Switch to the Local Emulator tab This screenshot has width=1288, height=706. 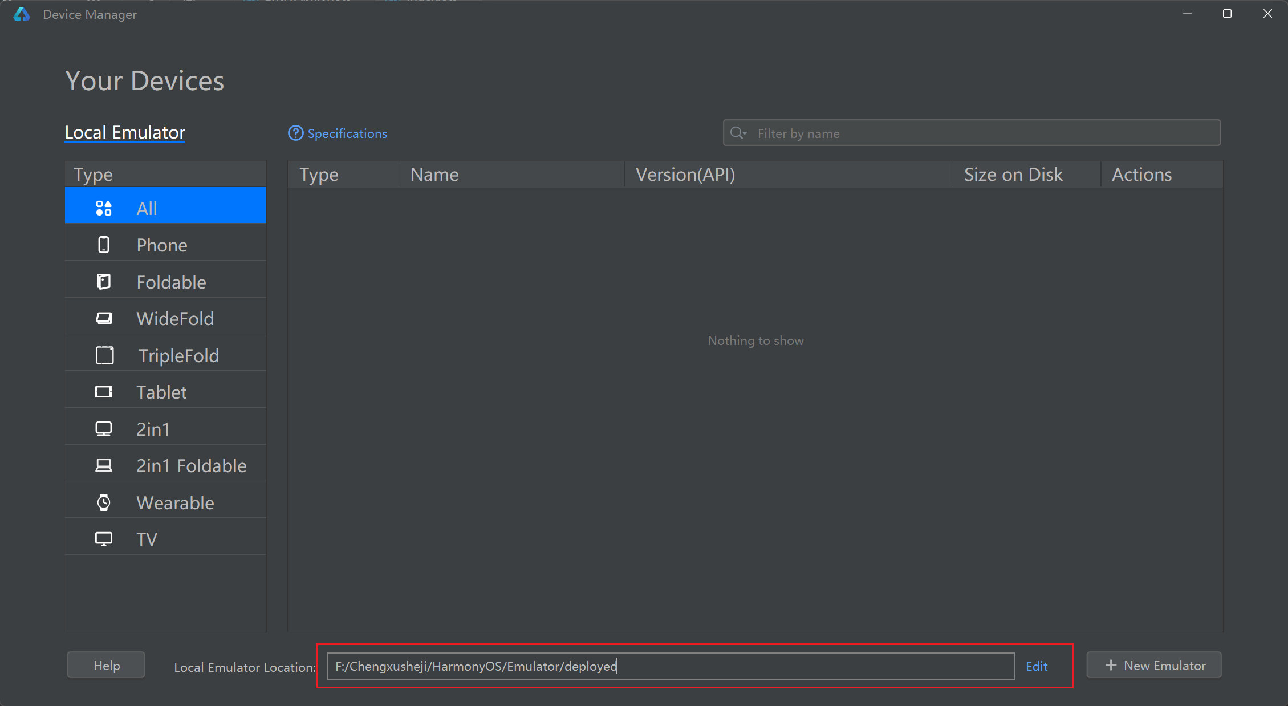tap(125, 132)
